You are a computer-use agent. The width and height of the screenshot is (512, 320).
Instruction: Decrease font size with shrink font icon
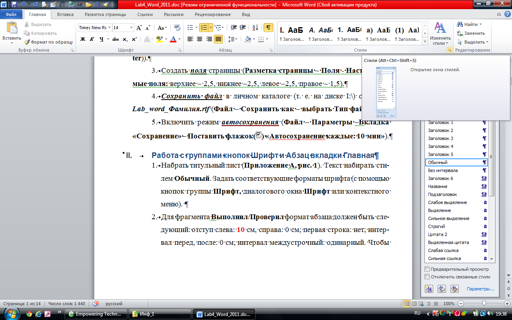pos(148,28)
